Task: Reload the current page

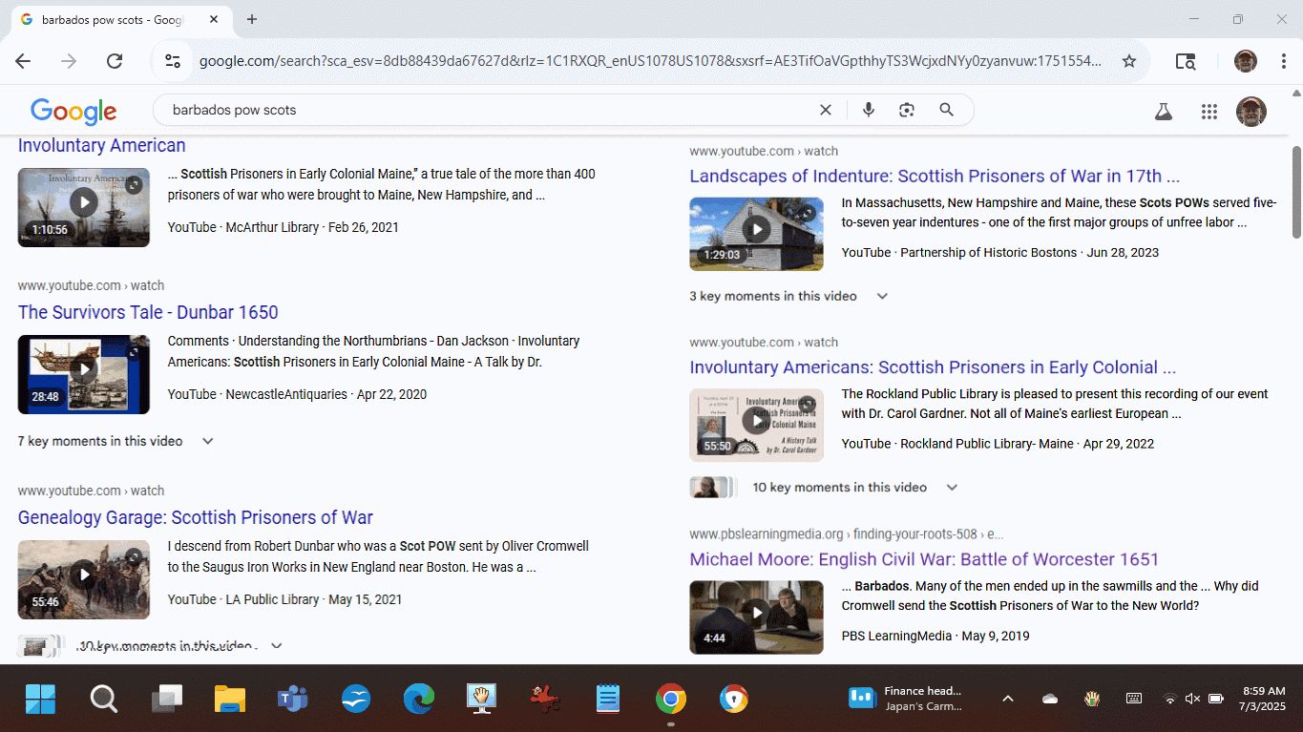Action: 115,61
